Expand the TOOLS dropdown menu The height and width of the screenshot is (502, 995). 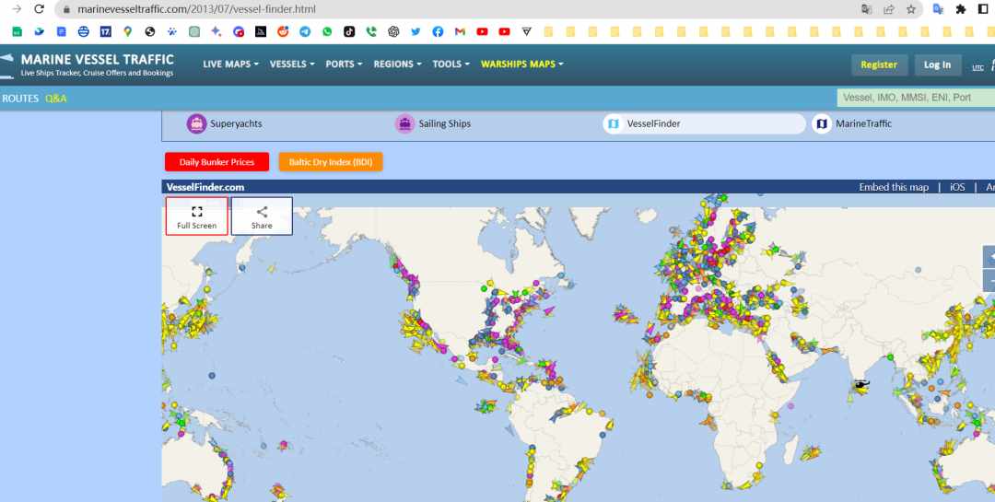pos(451,64)
